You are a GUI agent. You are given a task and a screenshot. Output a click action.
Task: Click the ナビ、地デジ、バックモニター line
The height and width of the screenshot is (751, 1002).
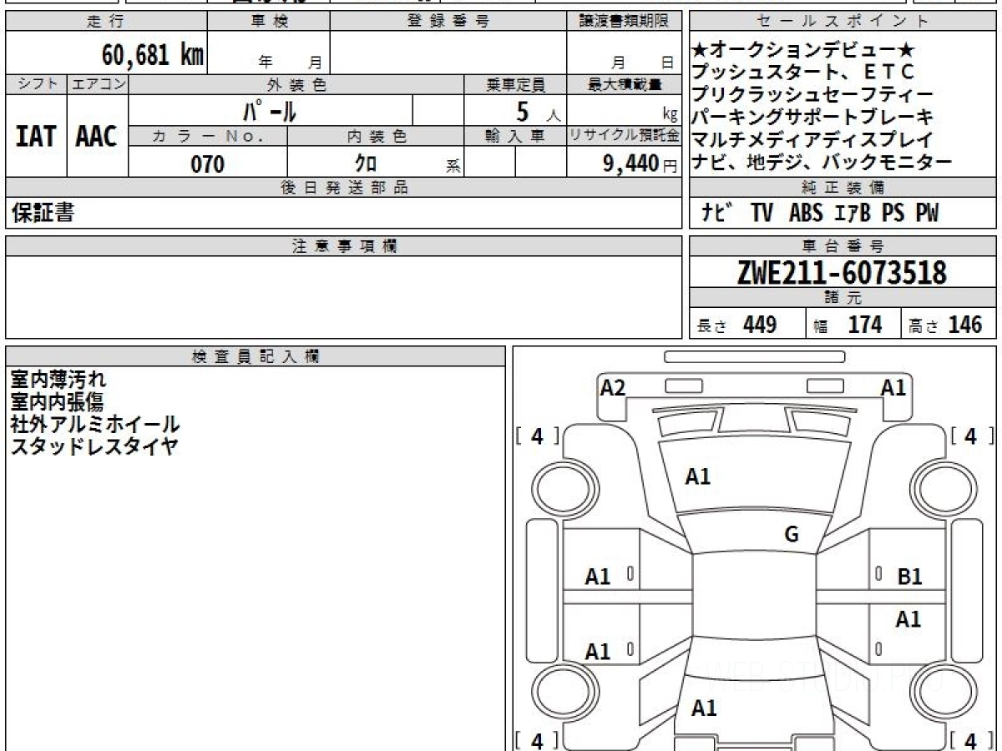coord(822,162)
